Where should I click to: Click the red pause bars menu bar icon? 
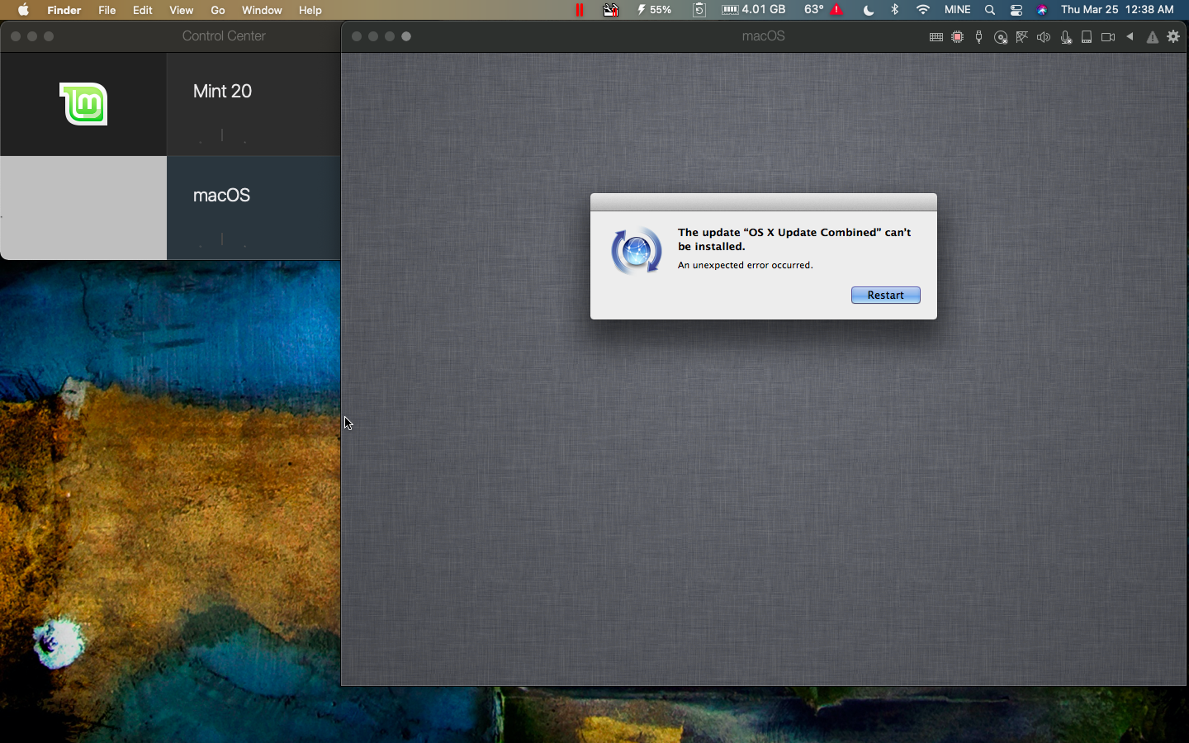click(x=580, y=10)
